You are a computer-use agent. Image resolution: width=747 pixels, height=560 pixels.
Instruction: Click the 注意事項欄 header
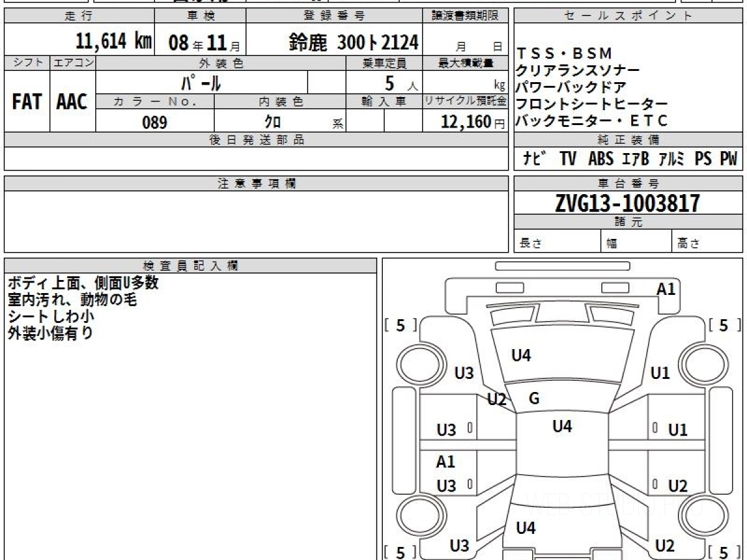(256, 184)
